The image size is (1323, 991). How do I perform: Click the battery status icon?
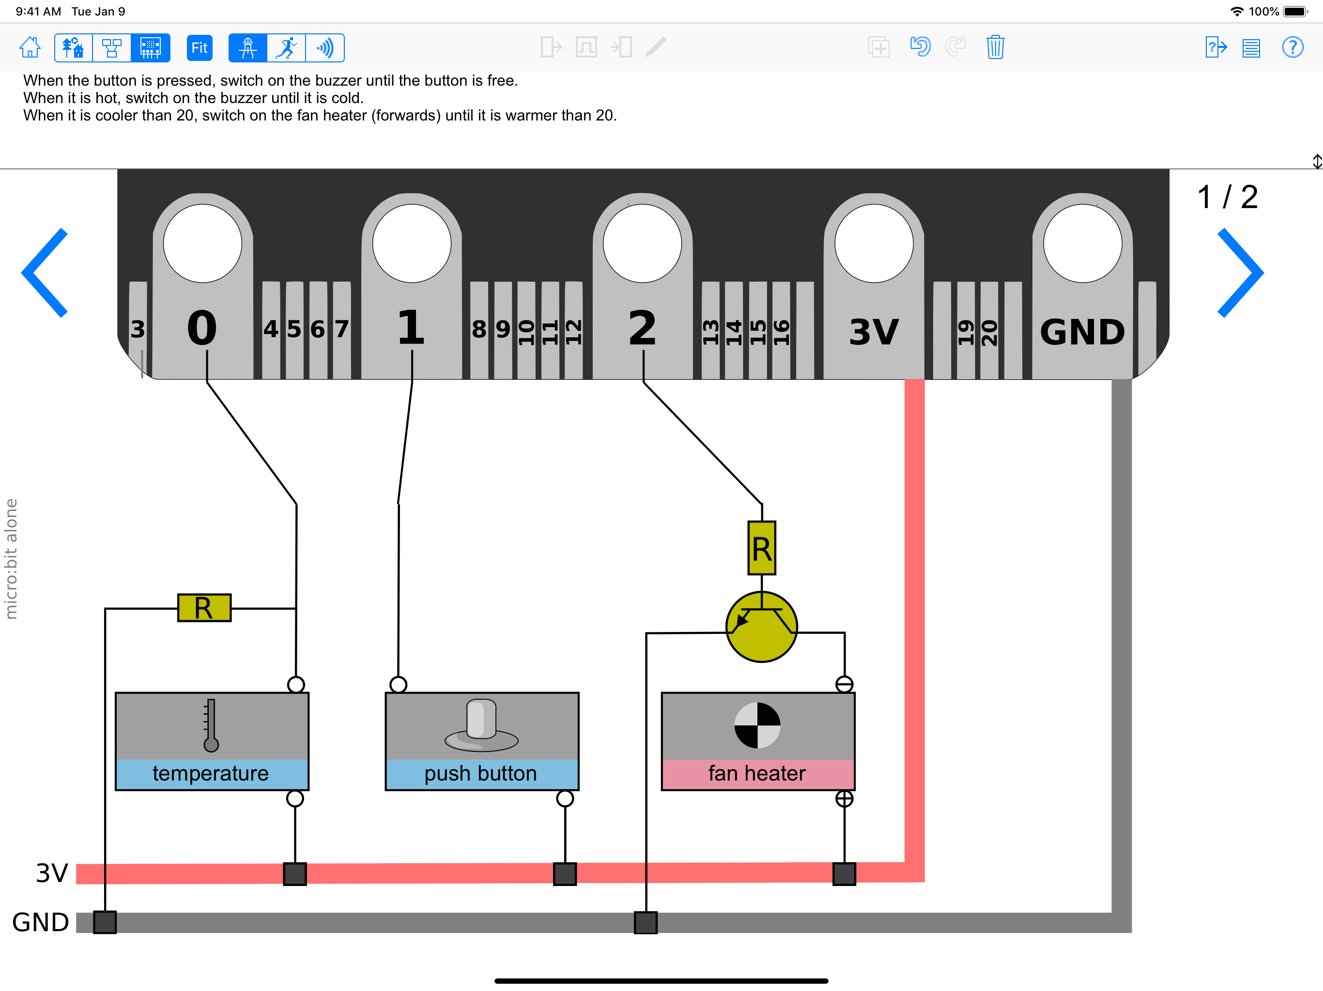1295,11
